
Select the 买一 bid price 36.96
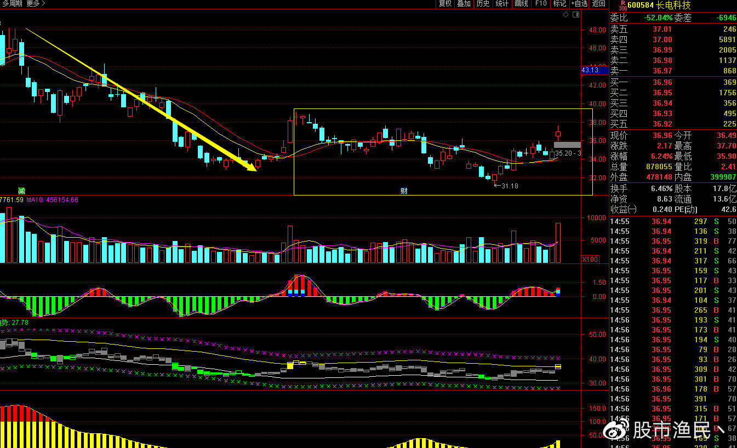point(662,83)
